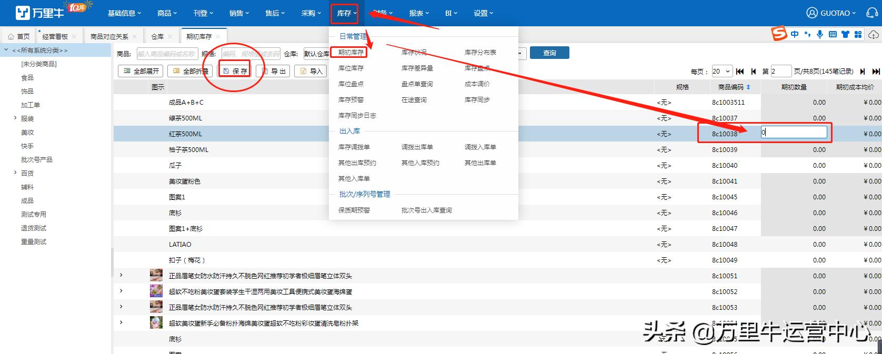Click thumbnail of 8c10052 makeup sponge product

156,291
